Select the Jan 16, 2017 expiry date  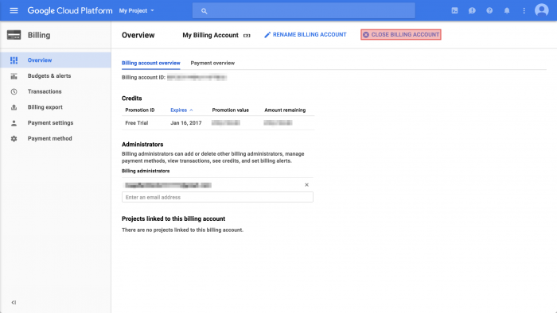click(185, 123)
